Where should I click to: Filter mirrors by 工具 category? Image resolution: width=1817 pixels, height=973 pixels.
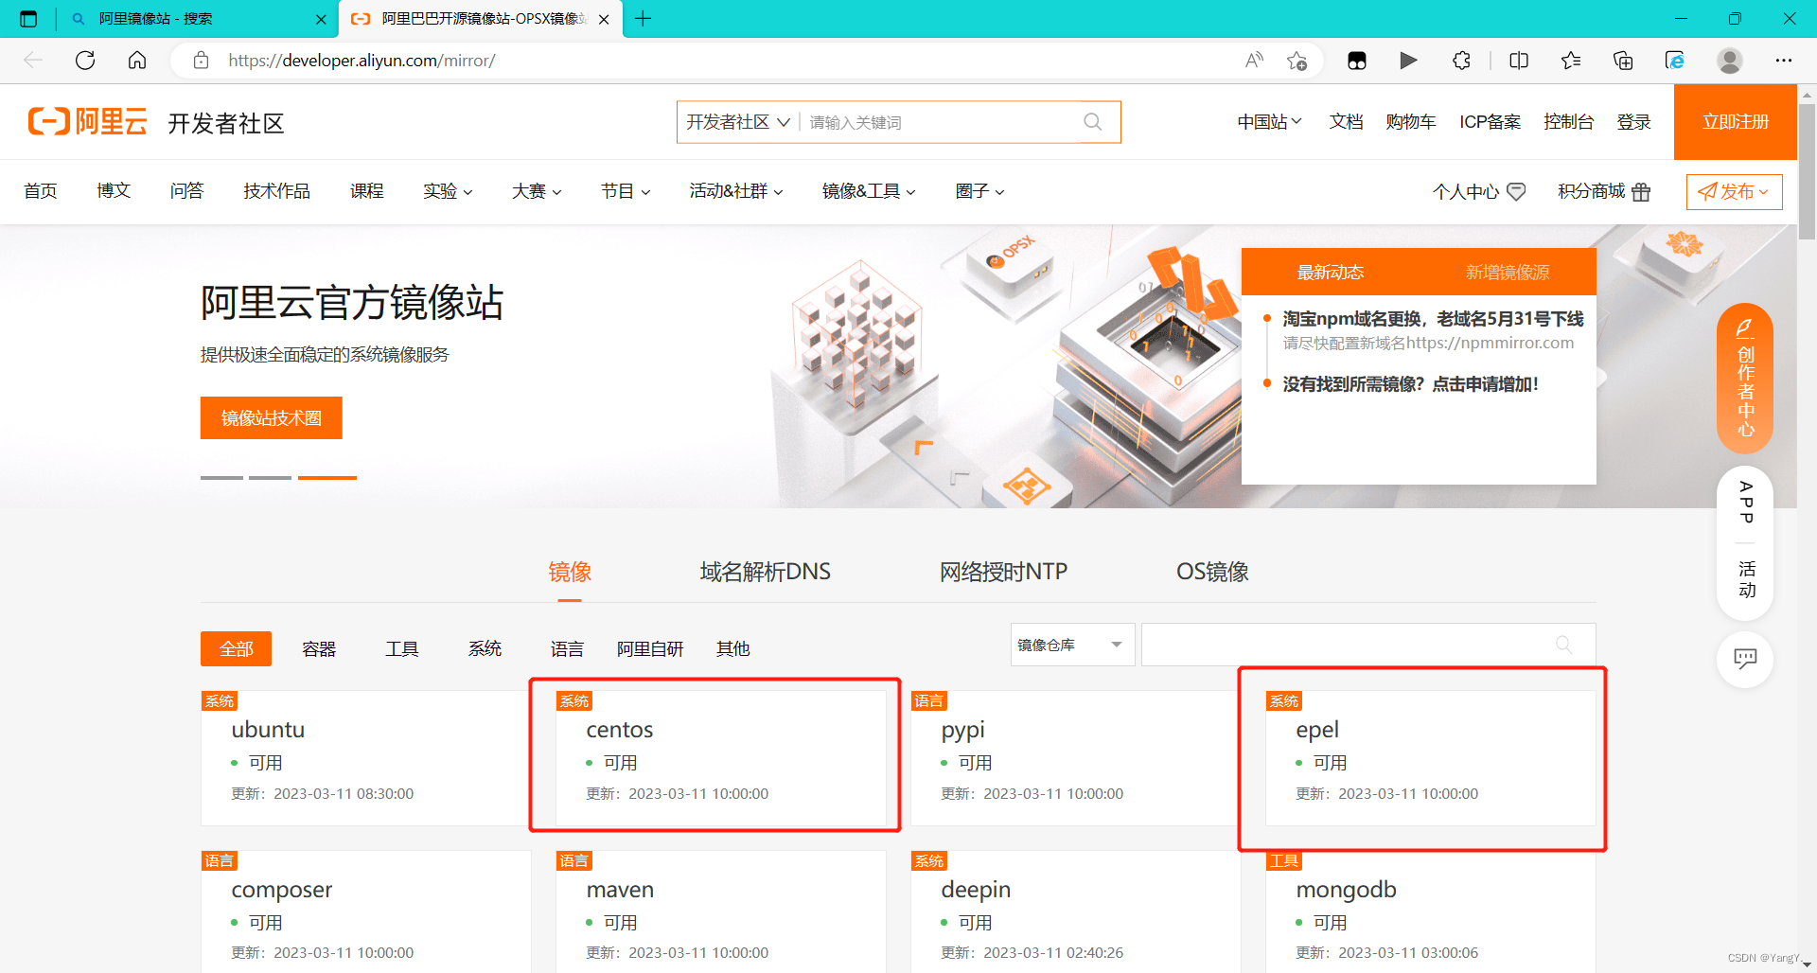pyautogui.click(x=401, y=649)
